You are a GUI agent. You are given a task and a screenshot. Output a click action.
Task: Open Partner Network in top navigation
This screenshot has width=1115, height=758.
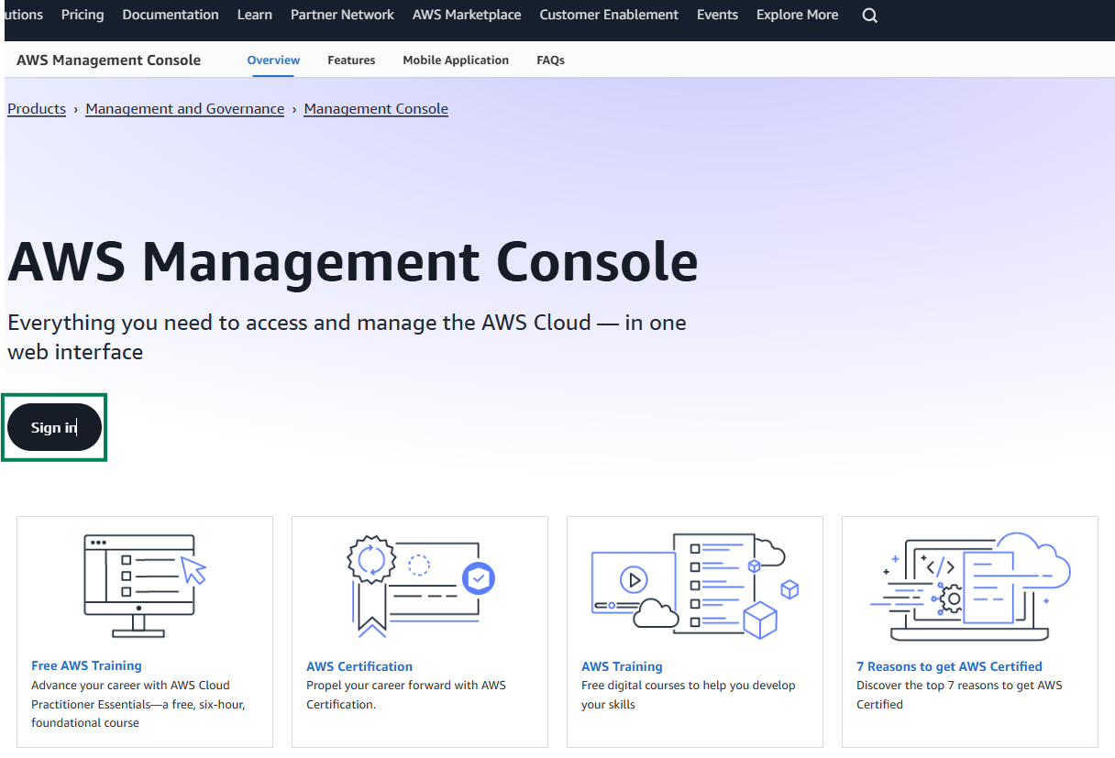click(x=342, y=15)
